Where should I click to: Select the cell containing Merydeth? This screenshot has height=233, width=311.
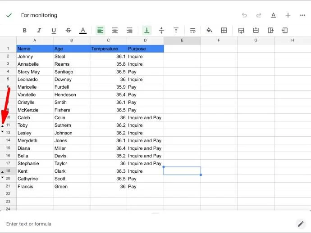point(35,140)
